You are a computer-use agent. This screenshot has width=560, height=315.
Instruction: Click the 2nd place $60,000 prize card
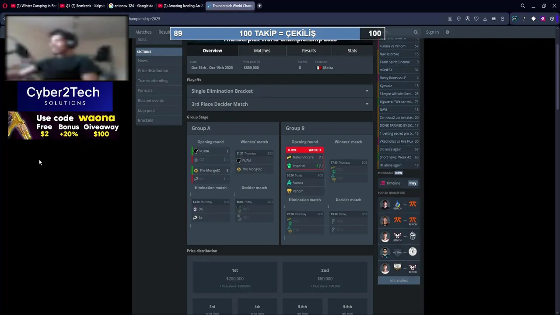pos(325,277)
